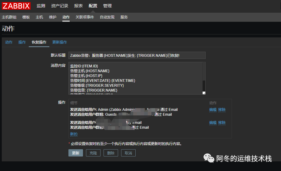Select the line 告警等级:{TRIGGER.SEVERITY}

[97, 85]
